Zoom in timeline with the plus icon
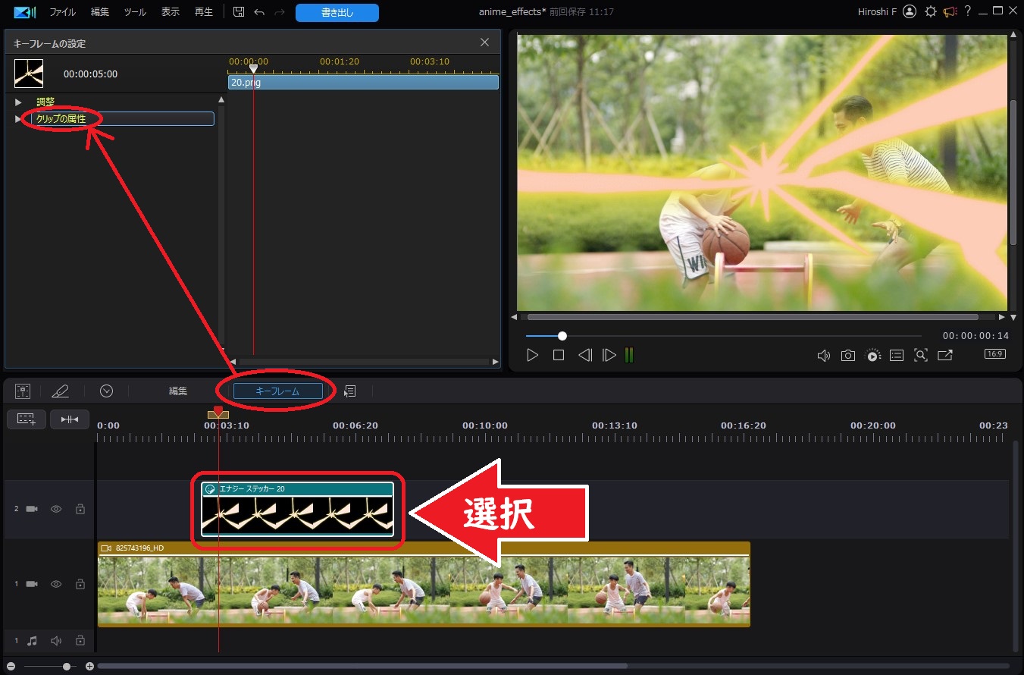 tap(89, 666)
